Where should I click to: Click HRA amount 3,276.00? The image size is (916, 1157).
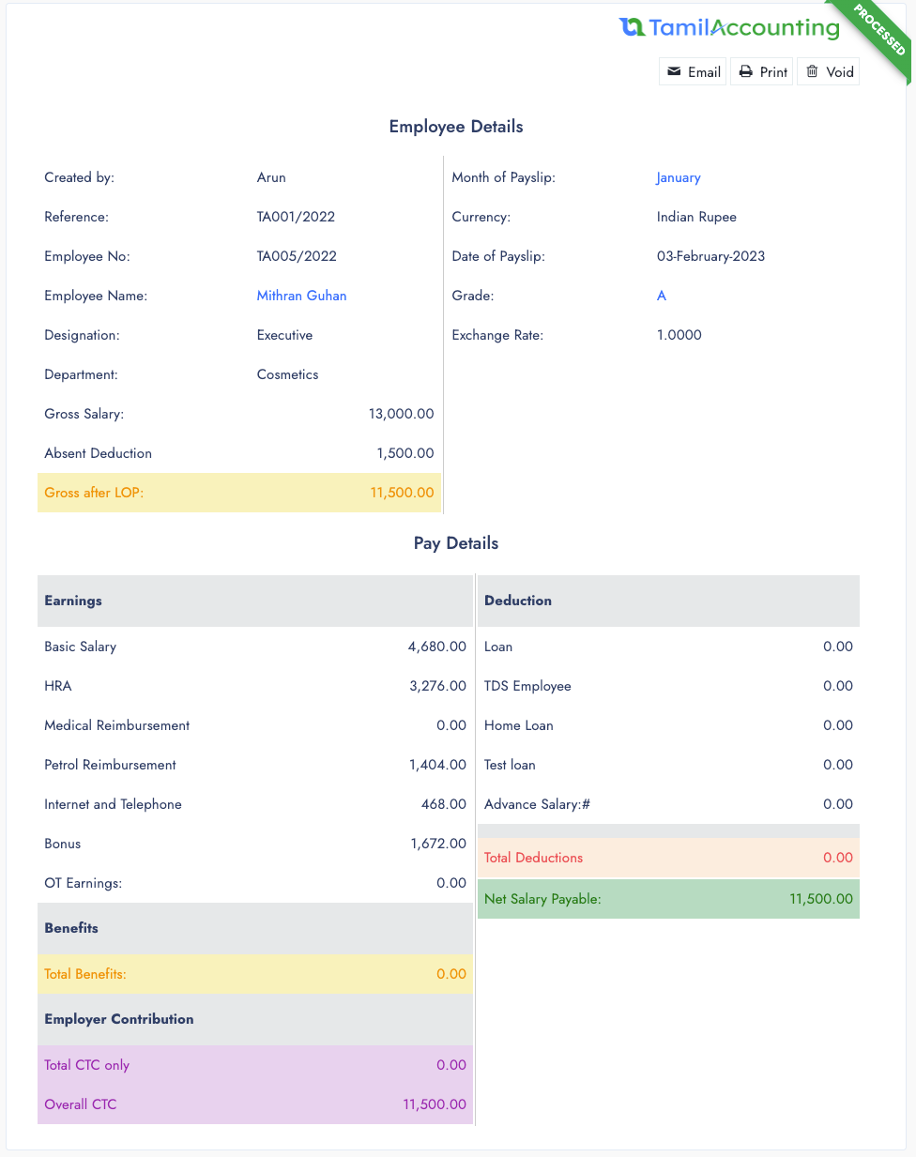[437, 686]
